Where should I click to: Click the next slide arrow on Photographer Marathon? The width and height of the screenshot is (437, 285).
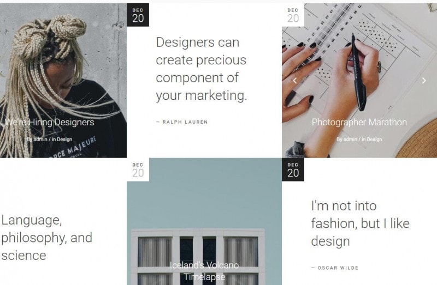click(424, 81)
